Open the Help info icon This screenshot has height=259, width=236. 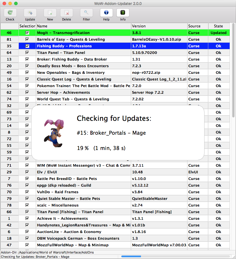[106, 13]
